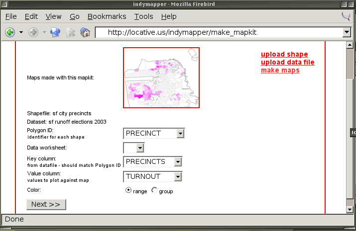Open the Tools menu
This screenshot has height=231, width=356.
[x=143, y=16]
